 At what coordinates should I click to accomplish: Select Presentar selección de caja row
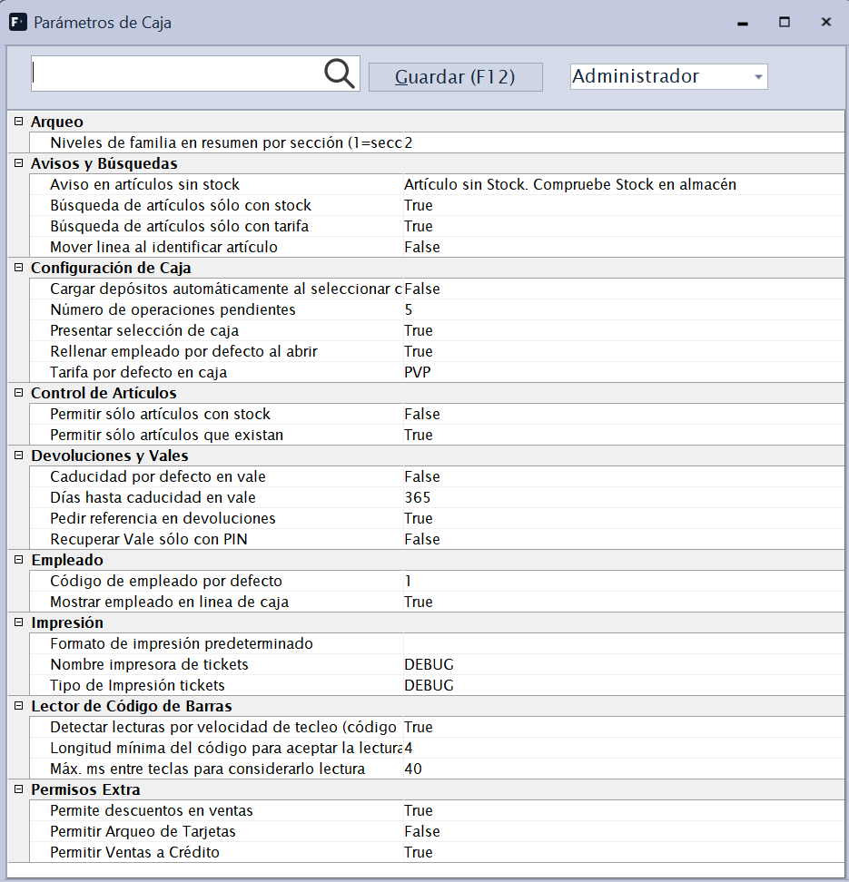coord(437,330)
